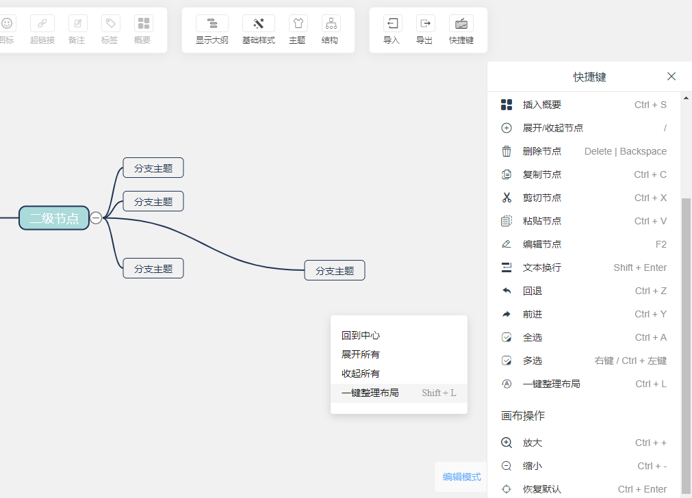The image size is (692, 498).
Task: Click the export (导出) icon
Action: 426,23
